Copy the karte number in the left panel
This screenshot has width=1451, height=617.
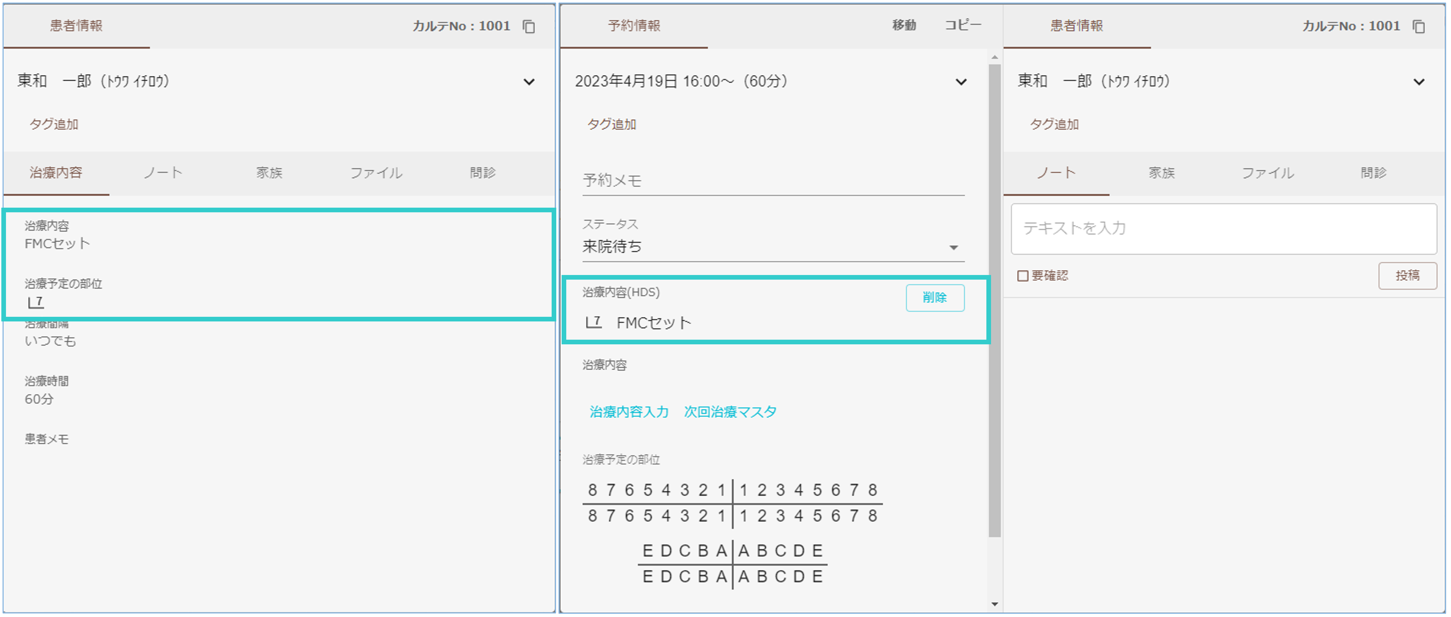[528, 27]
